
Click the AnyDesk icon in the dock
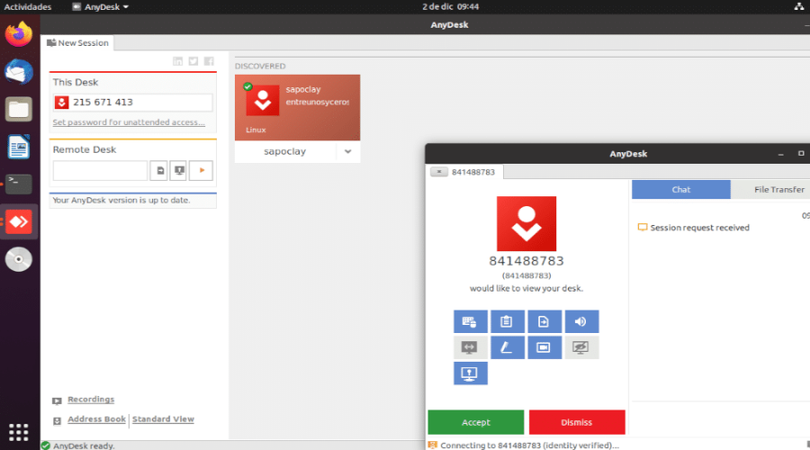[x=19, y=222]
